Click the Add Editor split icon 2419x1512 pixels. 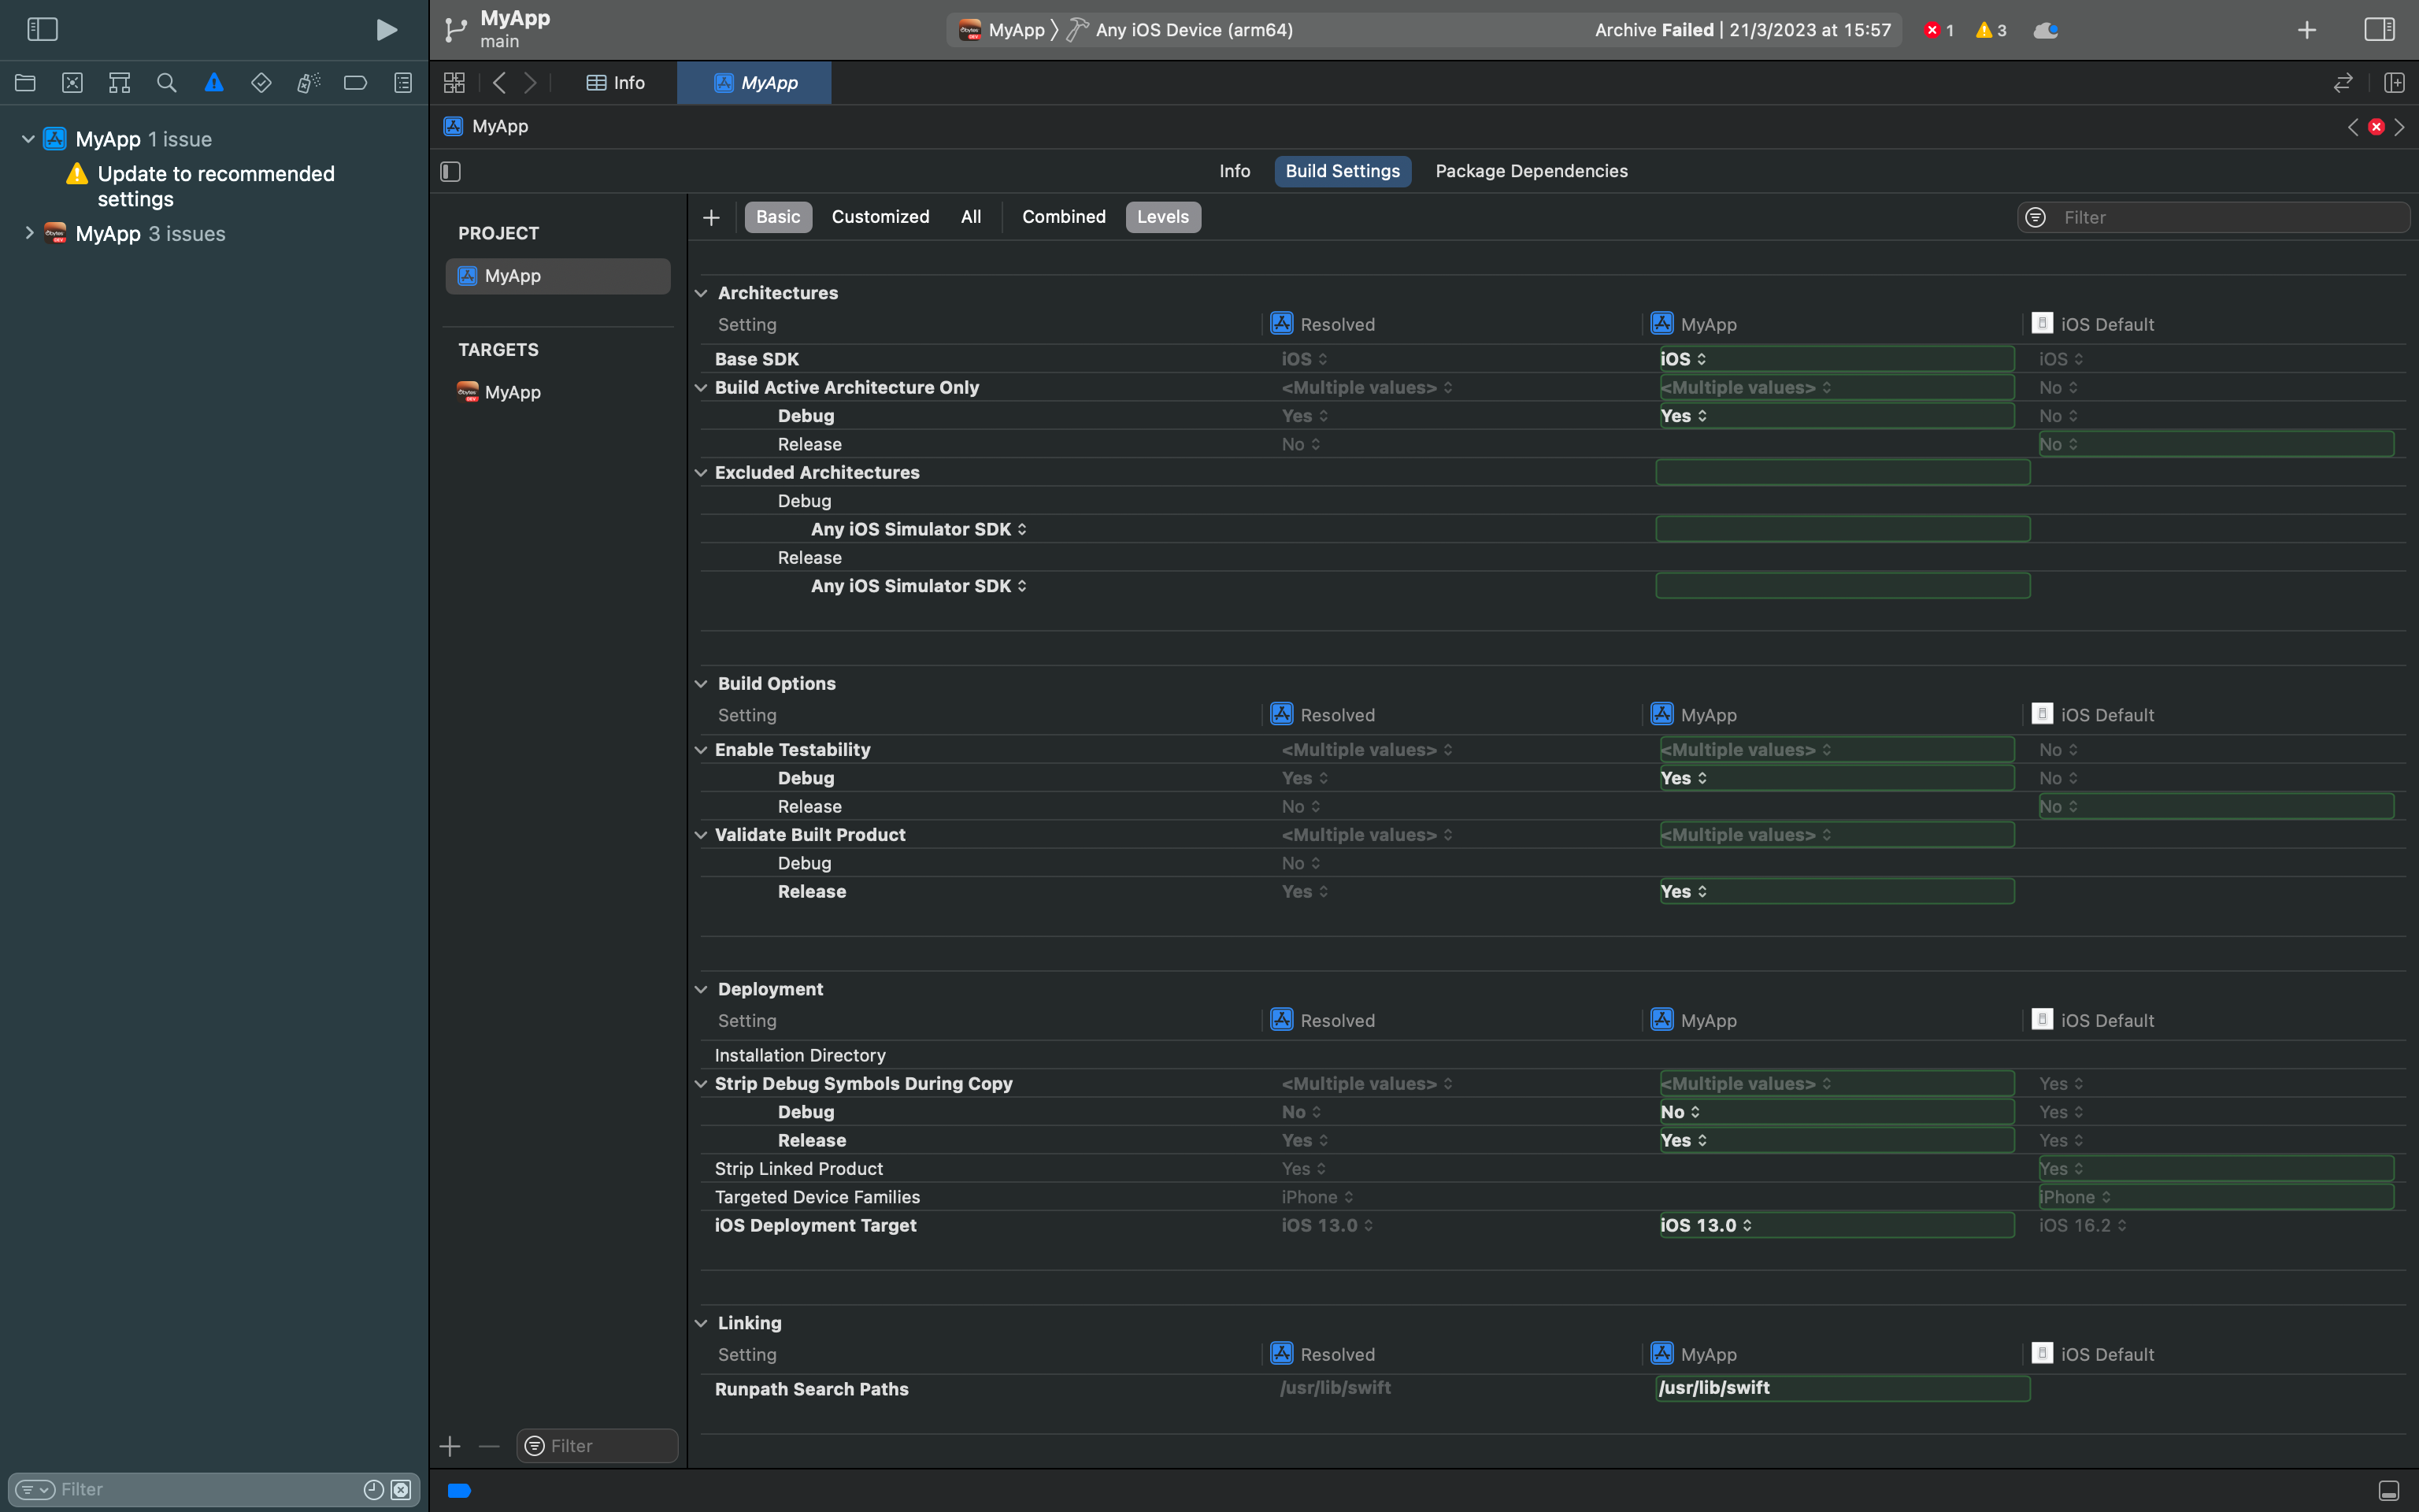[x=2394, y=83]
